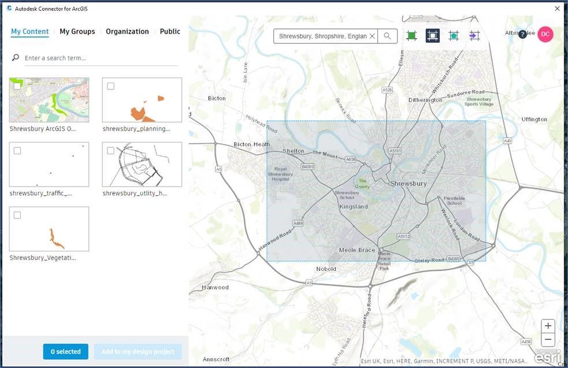This screenshot has height=368, width=568.
Task: Click the Annscroft label on map
Action: tap(216, 359)
